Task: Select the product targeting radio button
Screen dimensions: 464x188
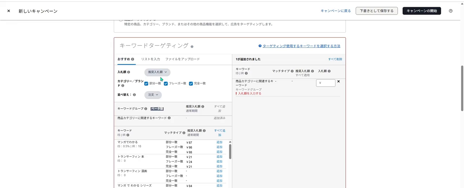Action: tap(121, 20)
